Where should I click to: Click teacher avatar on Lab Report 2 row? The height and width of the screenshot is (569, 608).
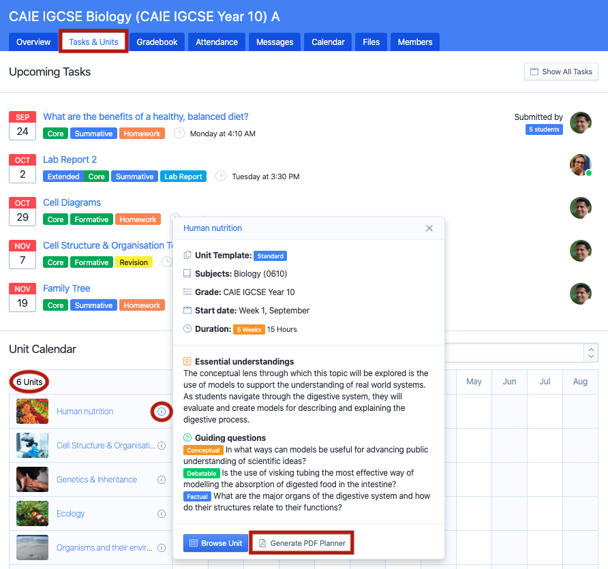coord(580,165)
